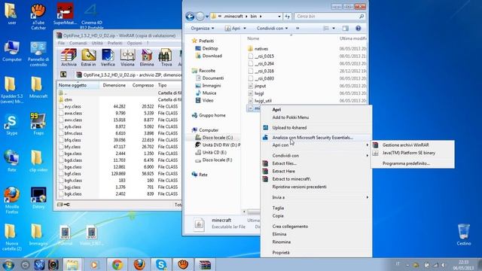482x271 pixels.
Task: Select the Skype desktop icon
Action: (x=12, y=124)
